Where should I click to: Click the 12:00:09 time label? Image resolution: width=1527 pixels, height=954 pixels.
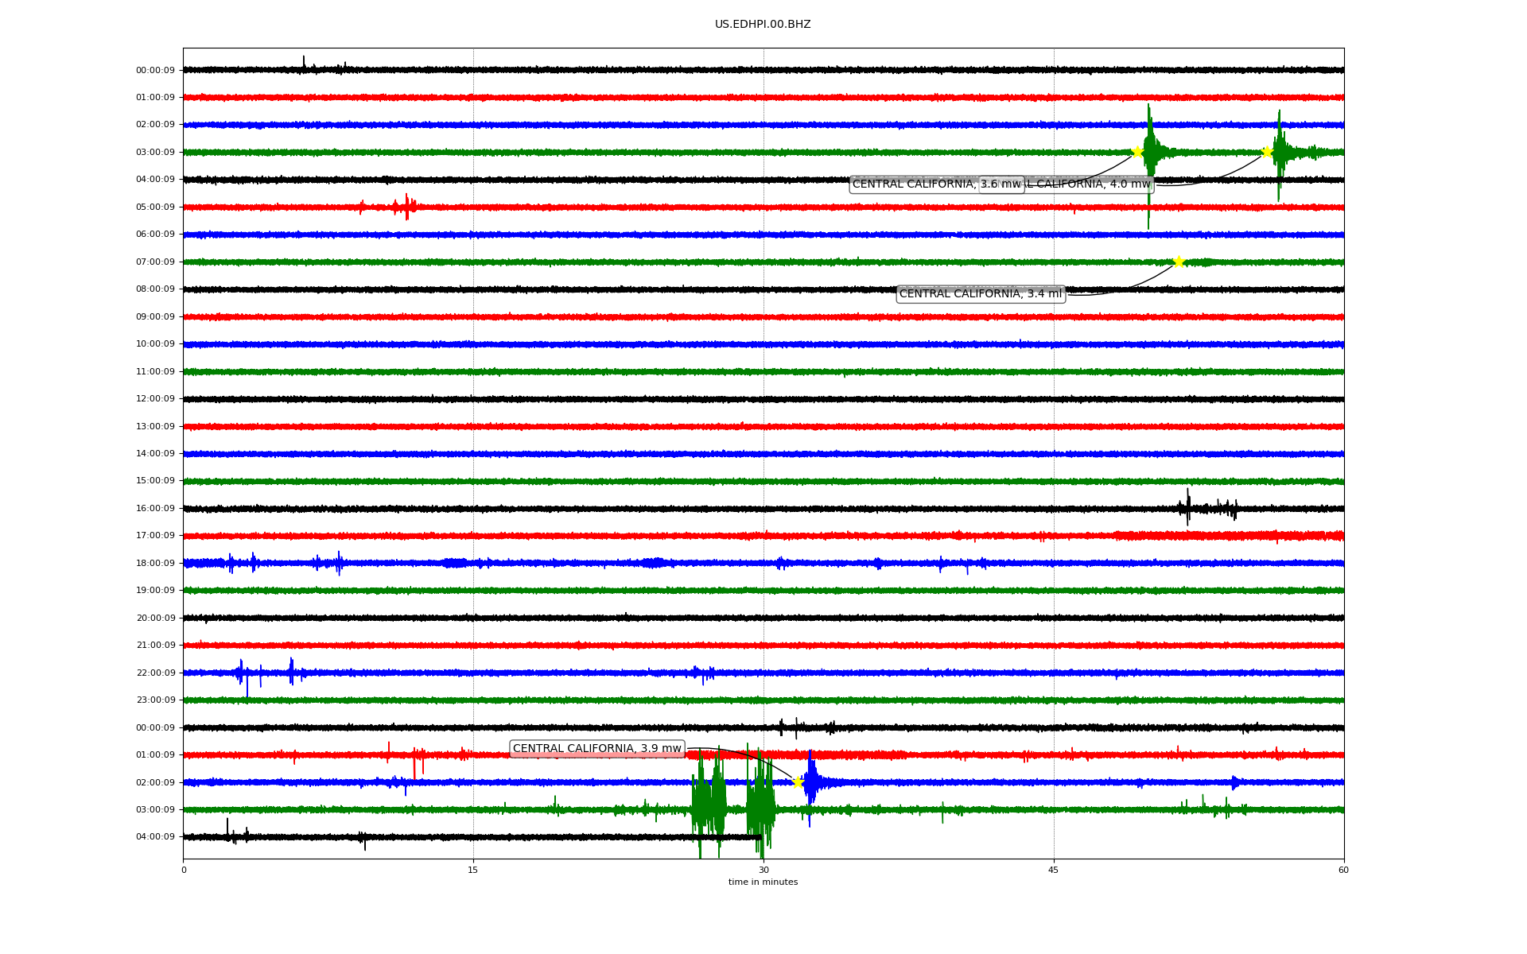[x=155, y=399]
